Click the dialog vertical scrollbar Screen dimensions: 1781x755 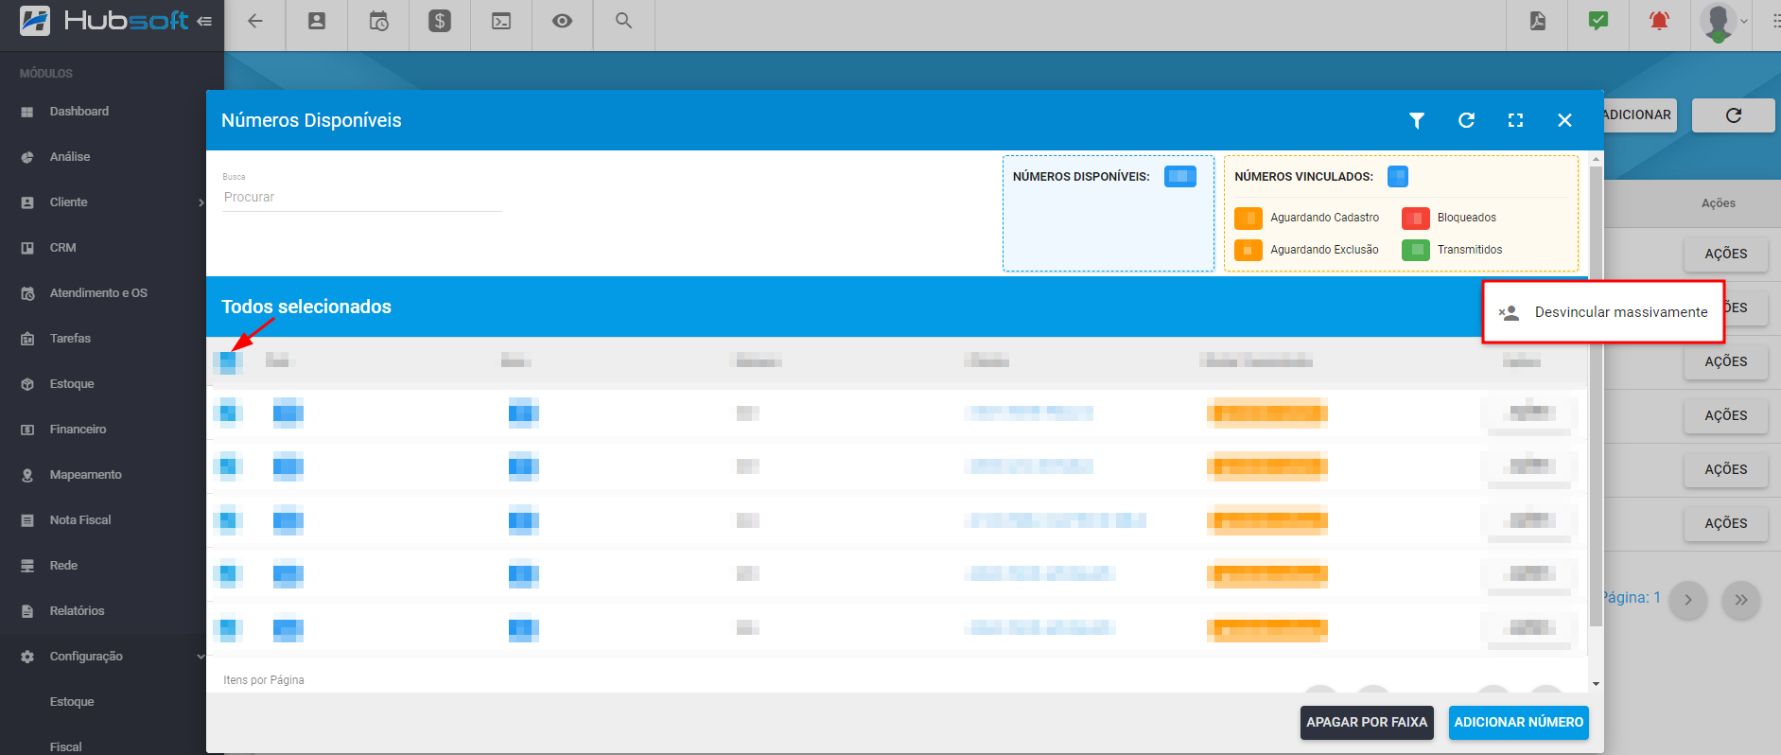(1596, 397)
